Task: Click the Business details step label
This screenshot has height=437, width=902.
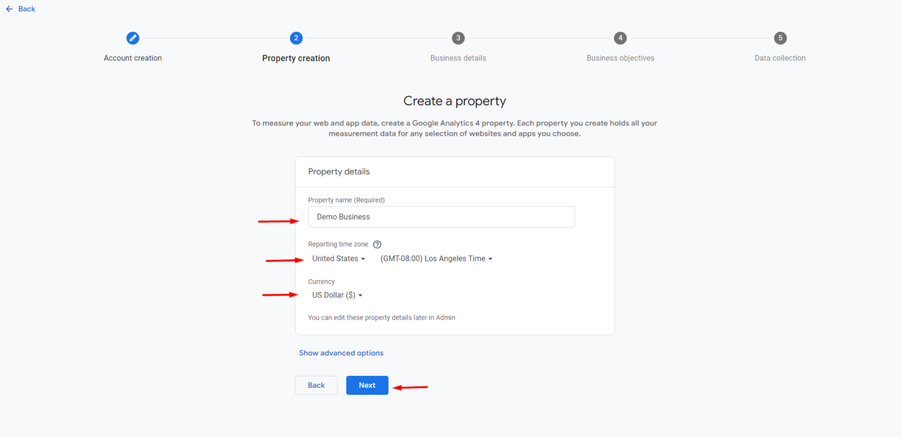Action: point(458,58)
